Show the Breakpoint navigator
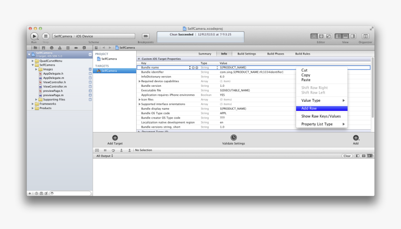Screen dimensions: 401x229 tap(76, 48)
